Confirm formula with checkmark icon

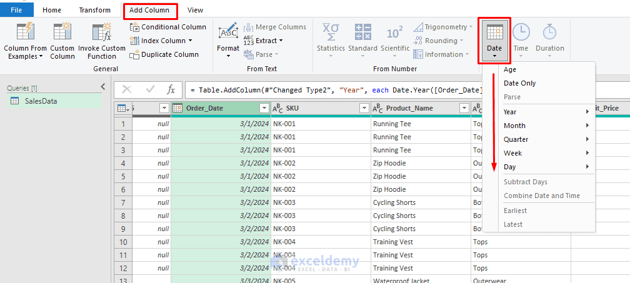150,89
